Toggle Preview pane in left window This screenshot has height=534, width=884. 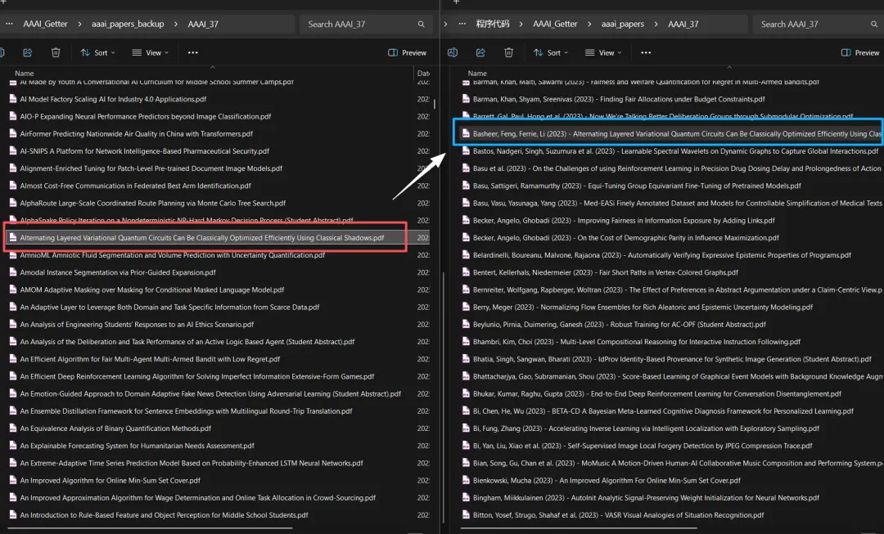[x=407, y=52]
